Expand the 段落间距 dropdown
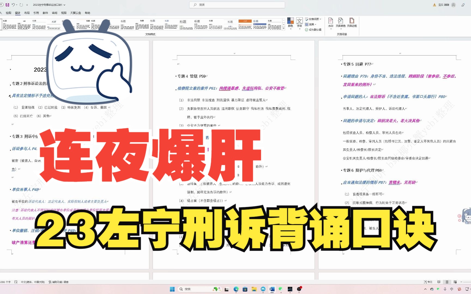This screenshot has width=471, height=294. pos(313,19)
